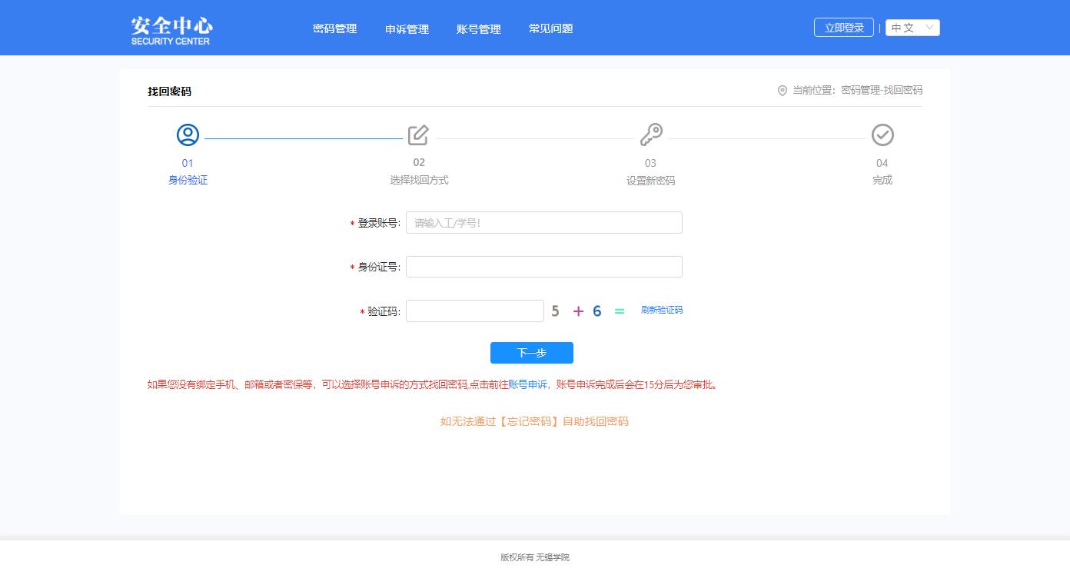Open the 中文 language dropdown

pyautogui.click(x=912, y=28)
